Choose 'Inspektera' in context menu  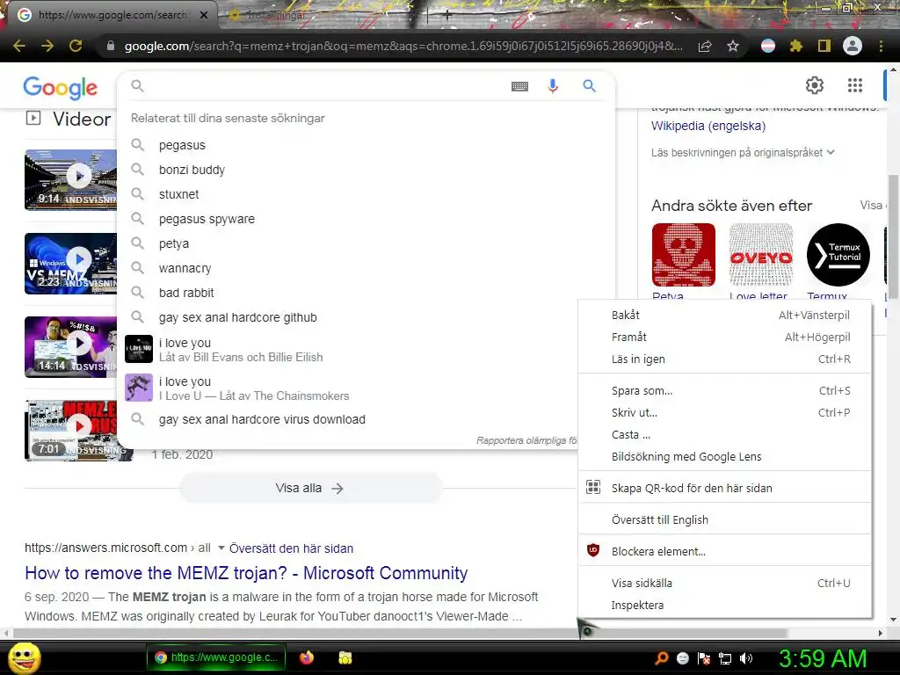(x=725, y=605)
